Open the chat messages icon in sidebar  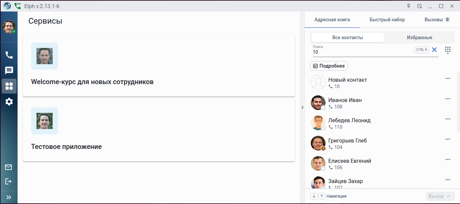[x=9, y=70]
